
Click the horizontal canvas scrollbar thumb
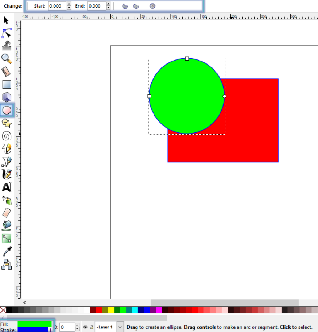pyautogui.click(x=225, y=302)
